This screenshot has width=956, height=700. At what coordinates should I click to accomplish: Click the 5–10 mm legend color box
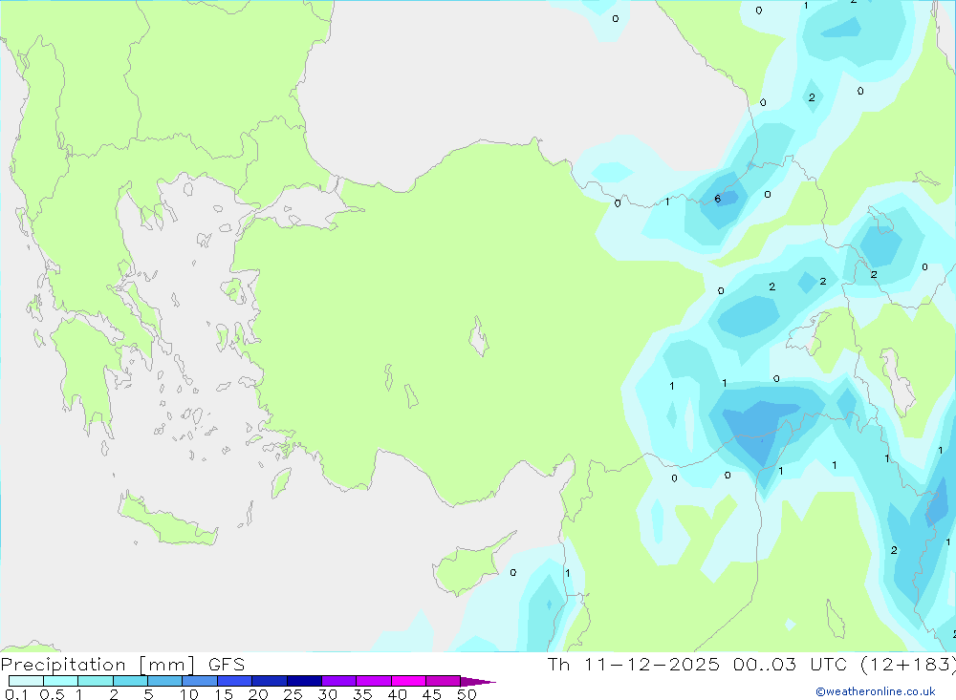(x=164, y=681)
